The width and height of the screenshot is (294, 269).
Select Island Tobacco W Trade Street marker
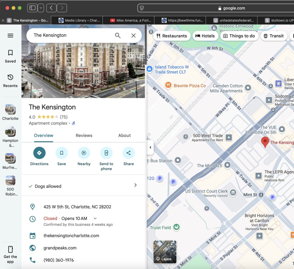[x=149, y=69]
